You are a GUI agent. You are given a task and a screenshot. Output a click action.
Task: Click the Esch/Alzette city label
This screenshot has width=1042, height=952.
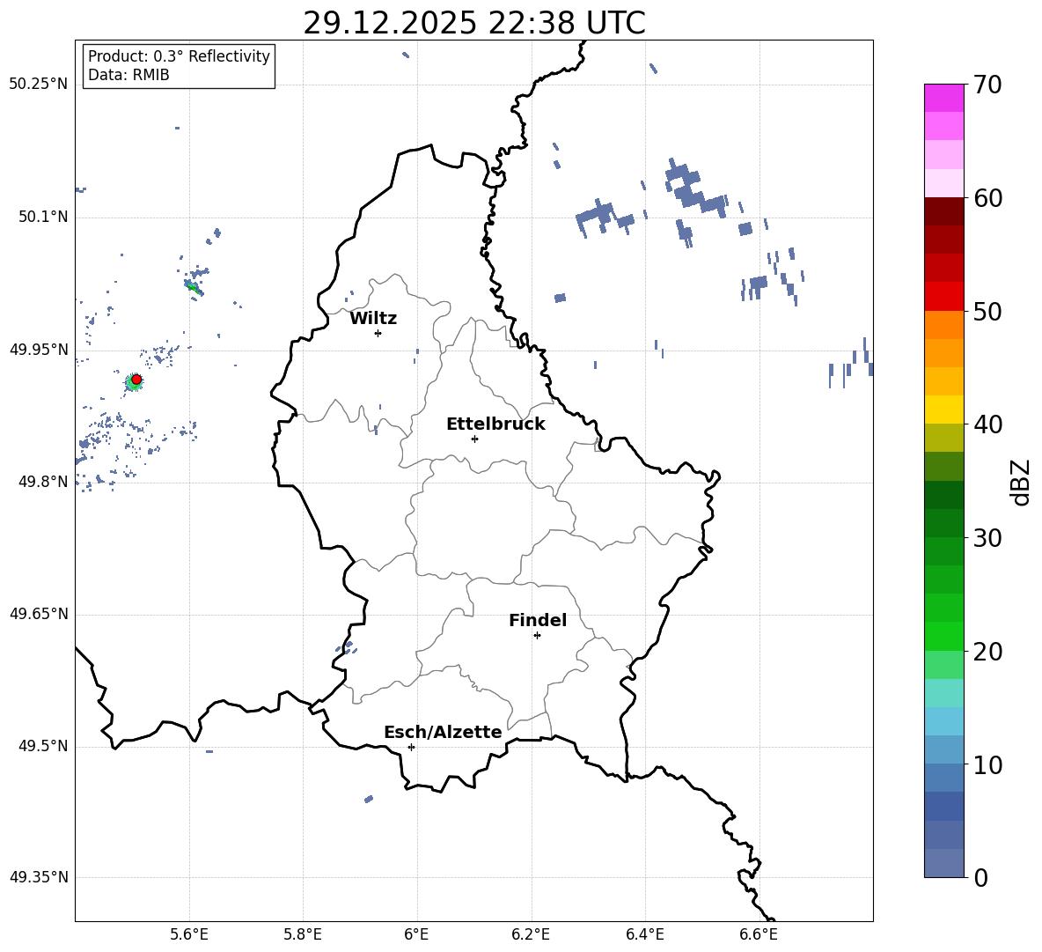click(x=443, y=733)
